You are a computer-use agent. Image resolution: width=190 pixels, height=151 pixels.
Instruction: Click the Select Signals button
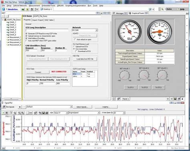click(82, 107)
